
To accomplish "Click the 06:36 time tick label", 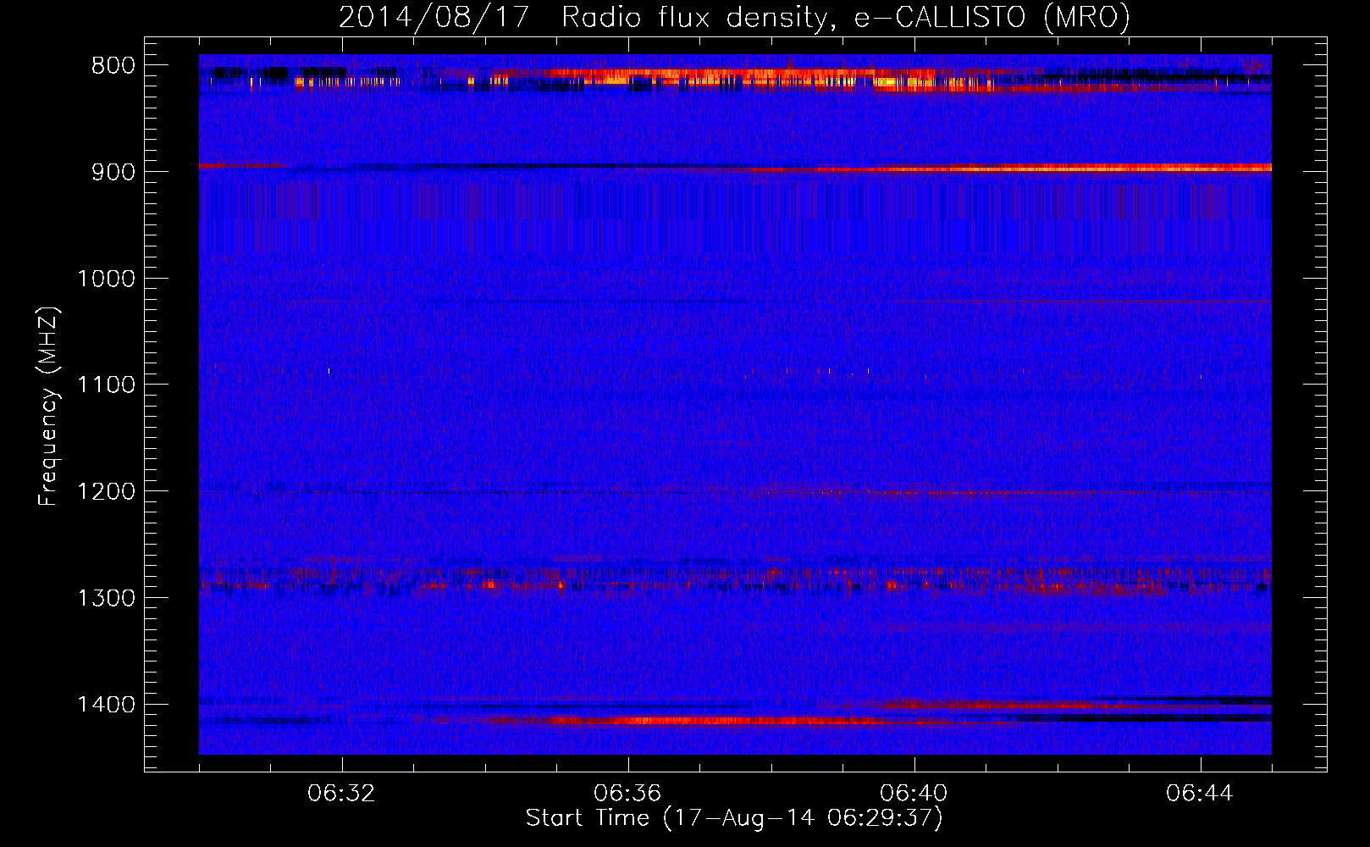I will 627,794.
